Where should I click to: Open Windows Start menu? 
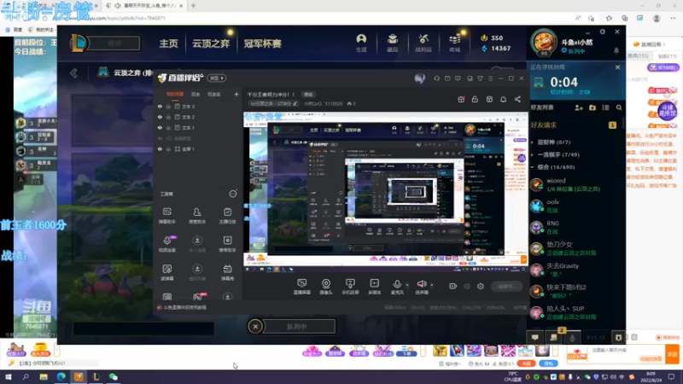click(9, 377)
